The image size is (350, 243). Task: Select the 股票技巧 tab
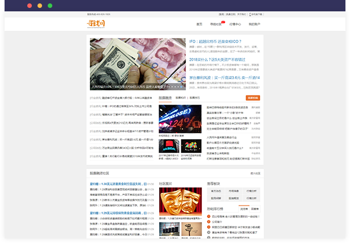tap(195, 98)
